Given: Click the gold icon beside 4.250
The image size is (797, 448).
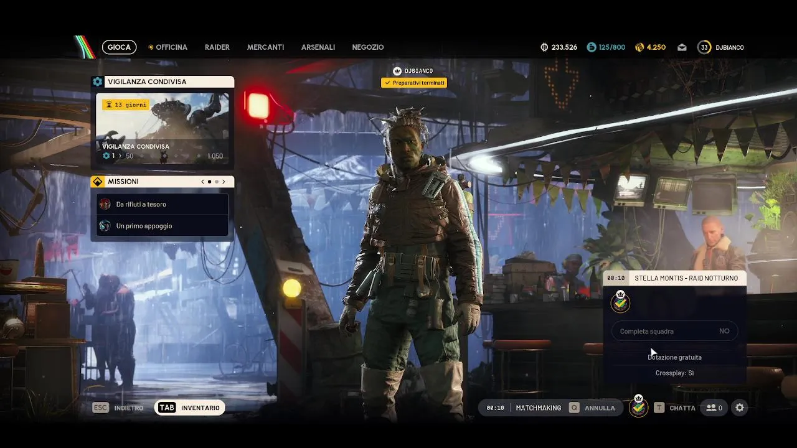Looking at the screenshot, I should 639,47.
